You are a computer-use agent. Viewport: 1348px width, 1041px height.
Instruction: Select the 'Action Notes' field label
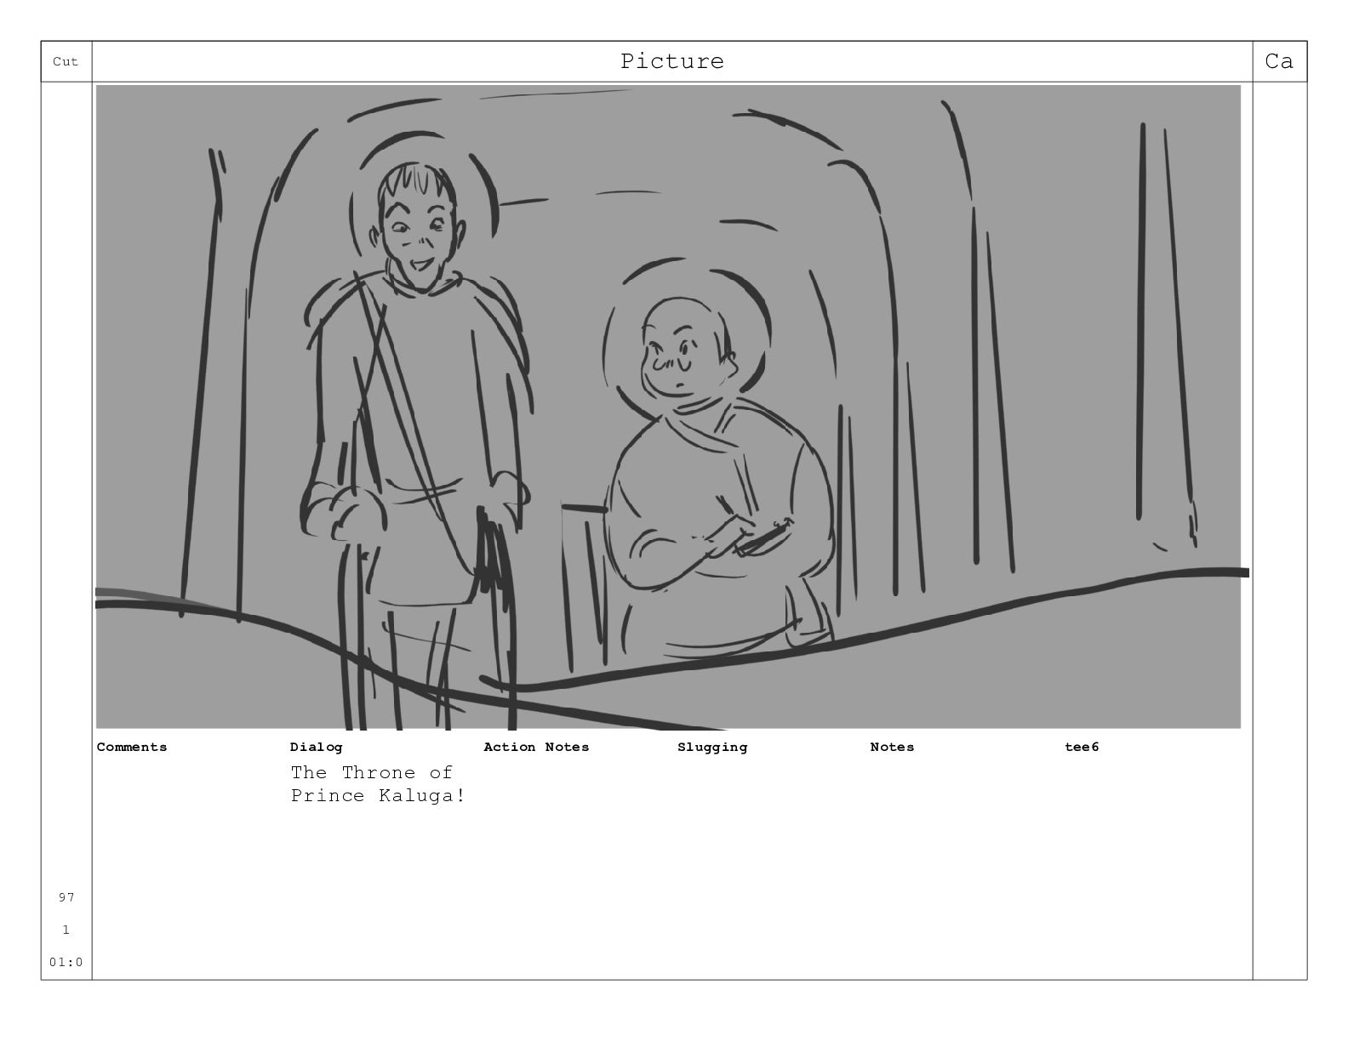point(536,747)
